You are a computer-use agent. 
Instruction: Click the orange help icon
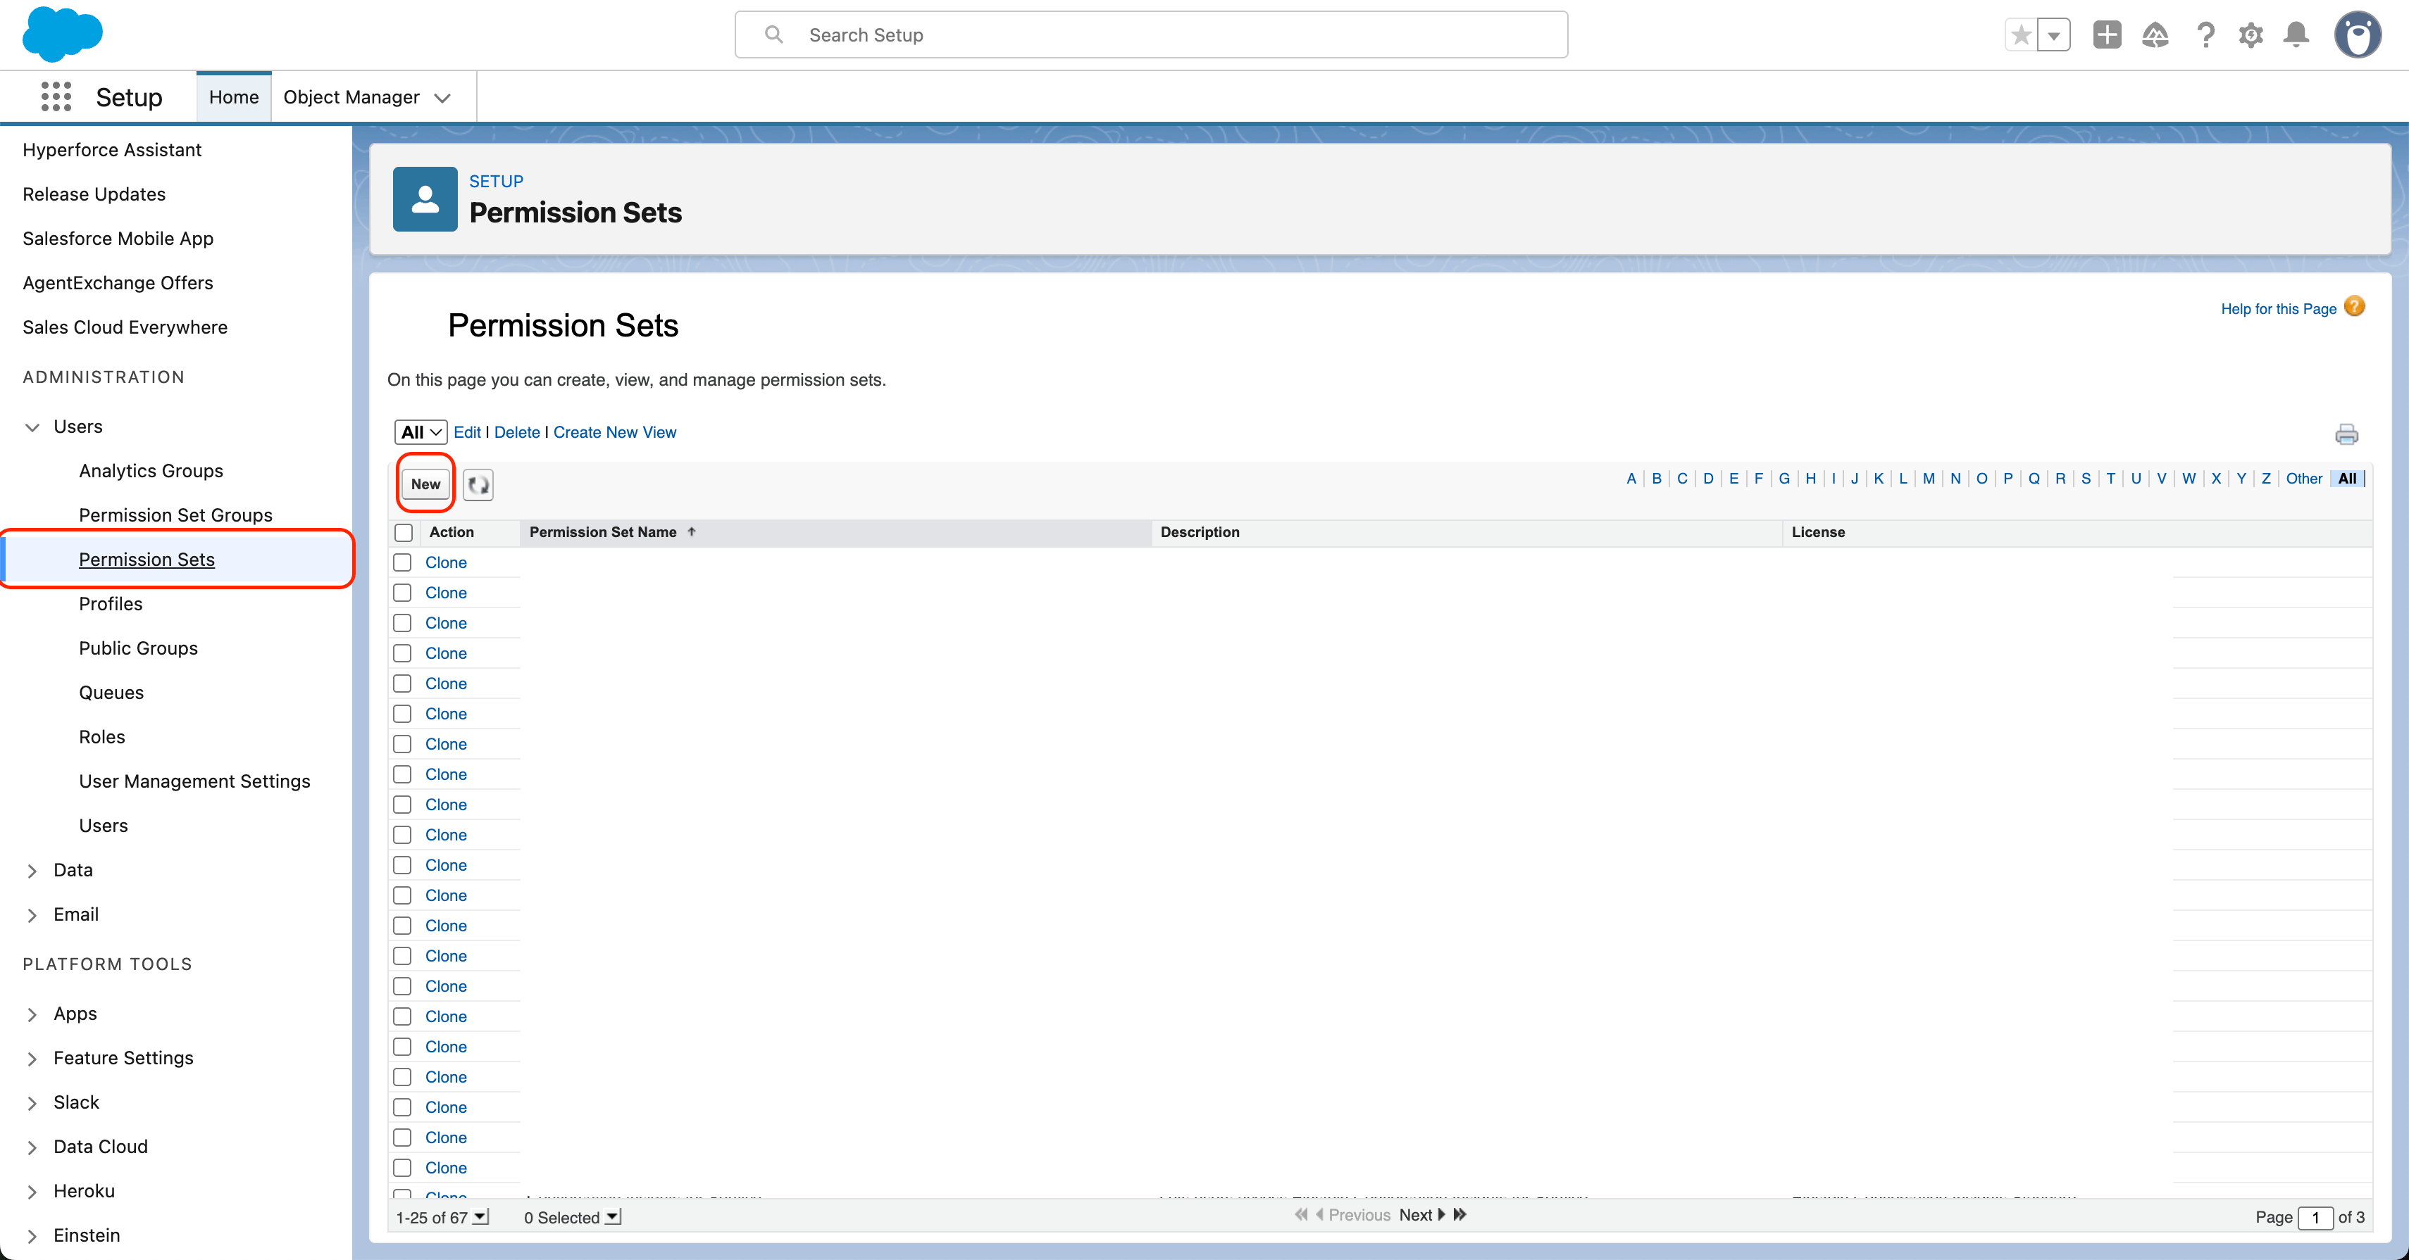[2355, 307]
